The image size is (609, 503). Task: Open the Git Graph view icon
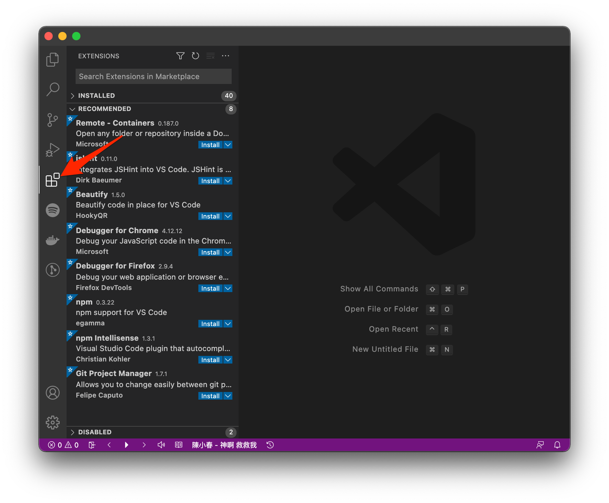pyautogui.click(x=53, y=270)
